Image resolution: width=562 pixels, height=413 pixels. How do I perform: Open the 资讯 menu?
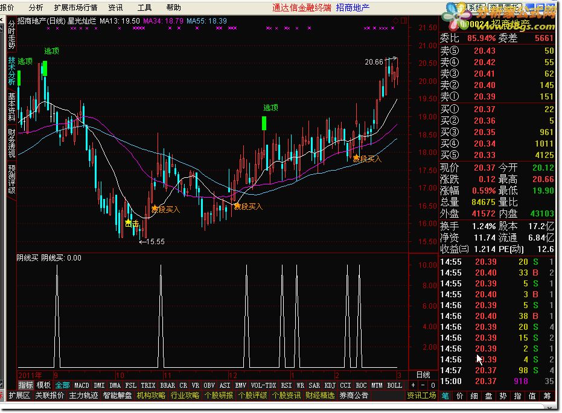point(115,7)
